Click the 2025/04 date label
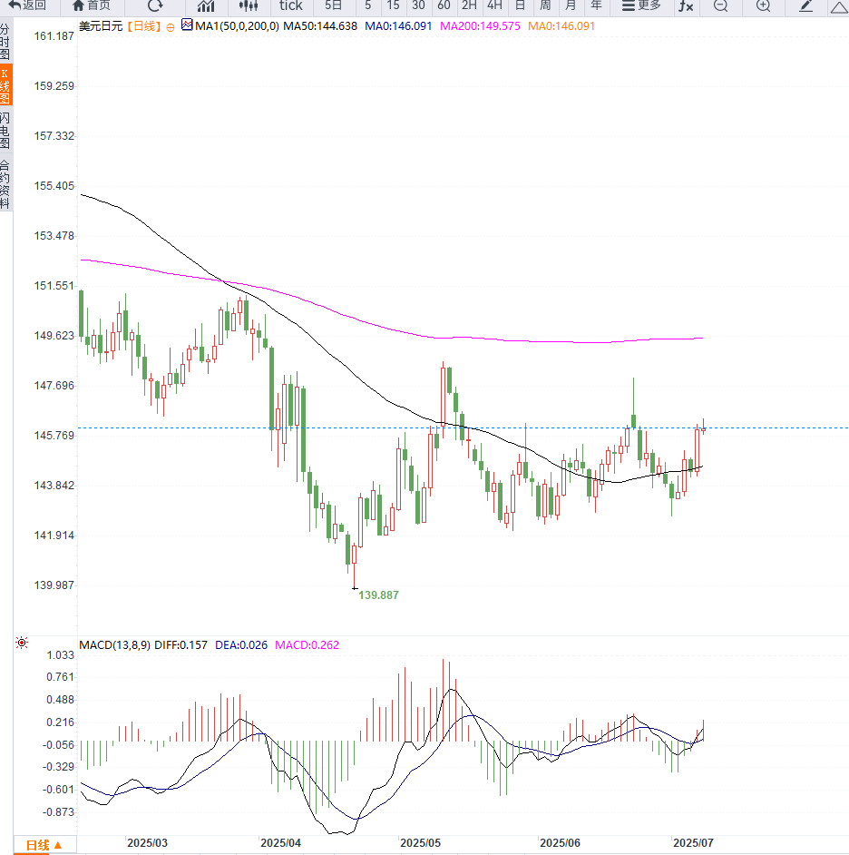This screenshot has width=849, height=855. [x=280, y=842]
